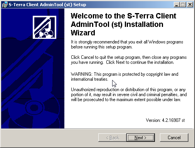Click the 'Click Cancel to quit' paragraph
This screenshot has width=195, height=148.
[129, 60]
